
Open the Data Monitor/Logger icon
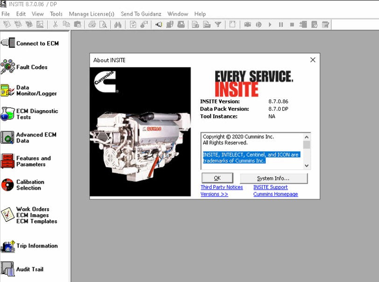point(8,91)
